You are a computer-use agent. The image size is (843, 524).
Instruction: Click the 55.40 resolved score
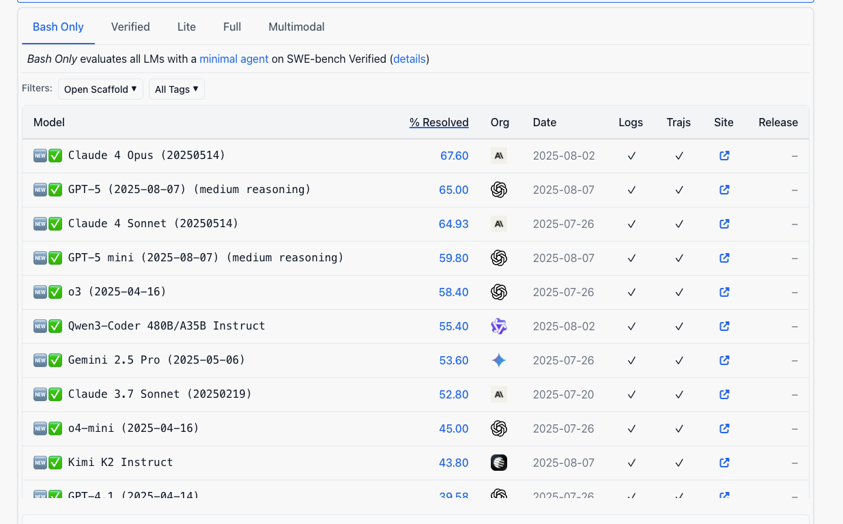click(454, 327)
